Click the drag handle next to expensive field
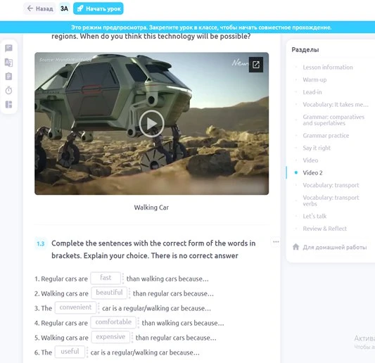This screenshot has height=363, width=375. coord(132,338)
